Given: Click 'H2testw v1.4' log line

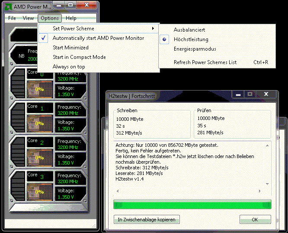Looking at the screenshot, I should point(129,179).
